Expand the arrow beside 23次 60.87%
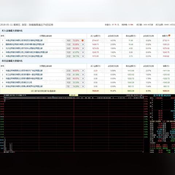 pyautogui.click(x=83, y=71)
